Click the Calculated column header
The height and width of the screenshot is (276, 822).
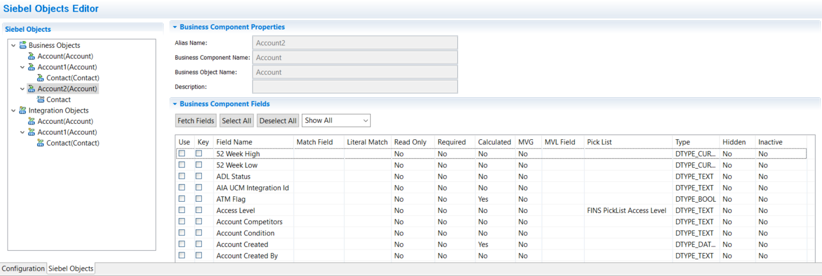pyautogui.click(x=495, y=142)
